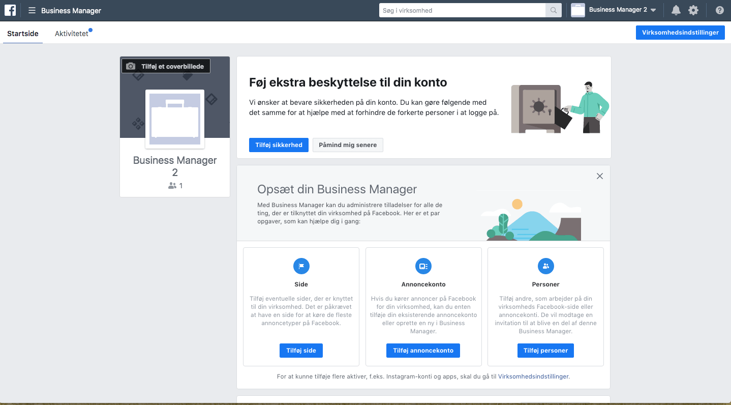
Task: Click the Business Manager 2 name on profile card
Action: tap(175, 166)
